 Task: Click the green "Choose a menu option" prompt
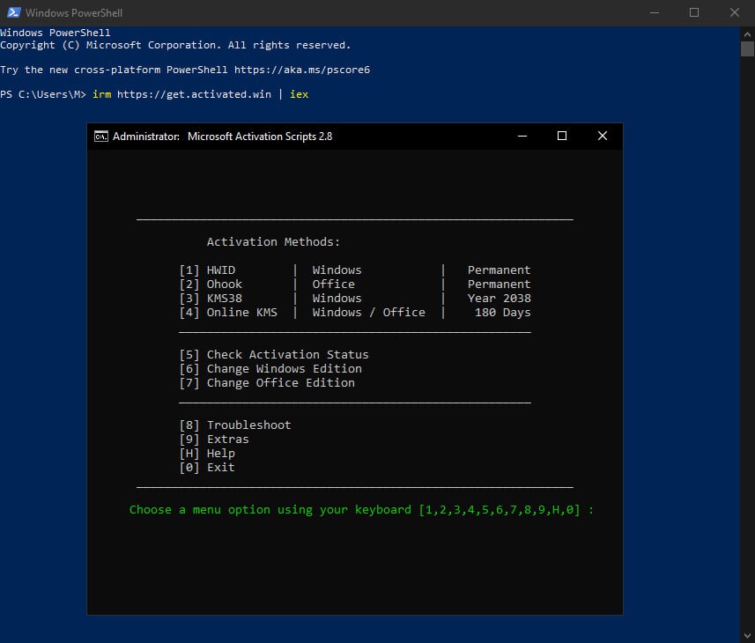tap(361, 510)
